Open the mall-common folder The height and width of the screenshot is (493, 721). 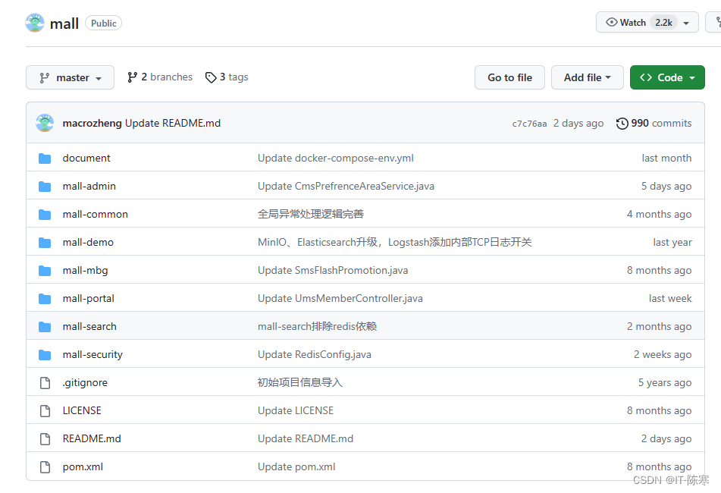96,214
